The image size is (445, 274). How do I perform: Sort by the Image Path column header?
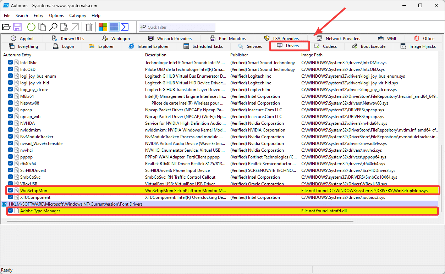click(x=312, y=55)
